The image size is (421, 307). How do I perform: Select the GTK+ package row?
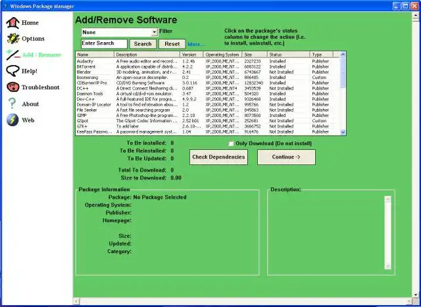point(208,126)
